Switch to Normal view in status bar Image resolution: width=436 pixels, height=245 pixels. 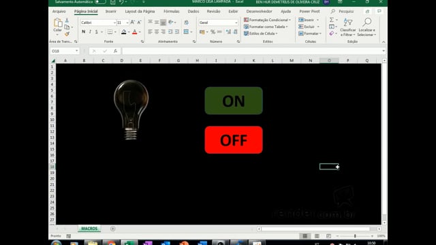coord(305,236)
